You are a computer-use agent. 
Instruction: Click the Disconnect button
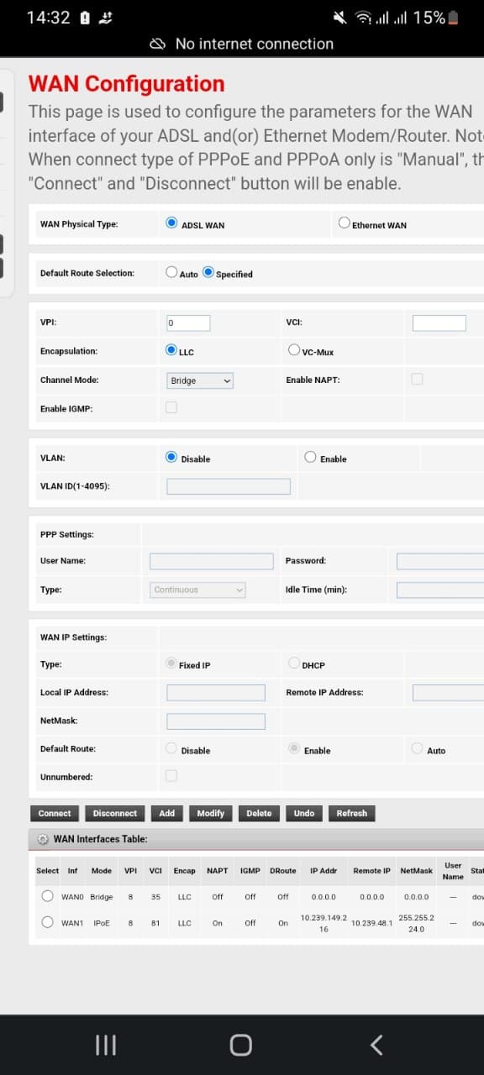point(115,813)
